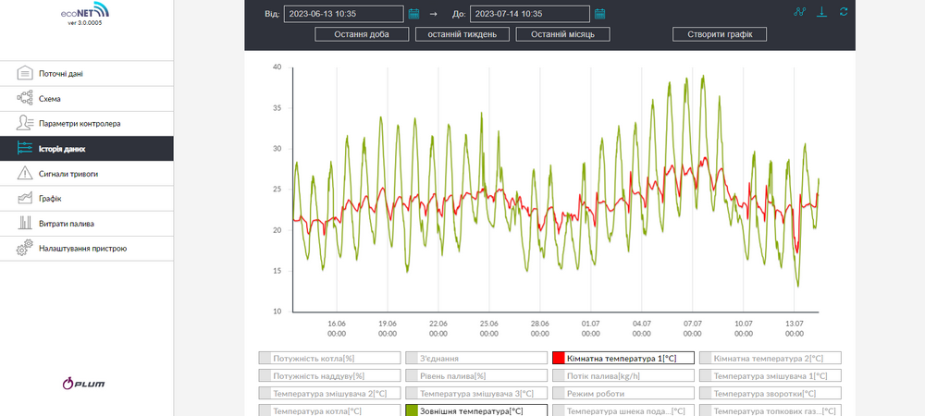Open Налаштування пристрою settings
The image size is (925, 416).
(x=87, y=249)
